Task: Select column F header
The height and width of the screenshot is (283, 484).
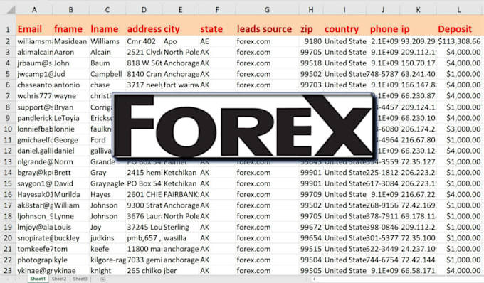Action: tap(217, 10)
